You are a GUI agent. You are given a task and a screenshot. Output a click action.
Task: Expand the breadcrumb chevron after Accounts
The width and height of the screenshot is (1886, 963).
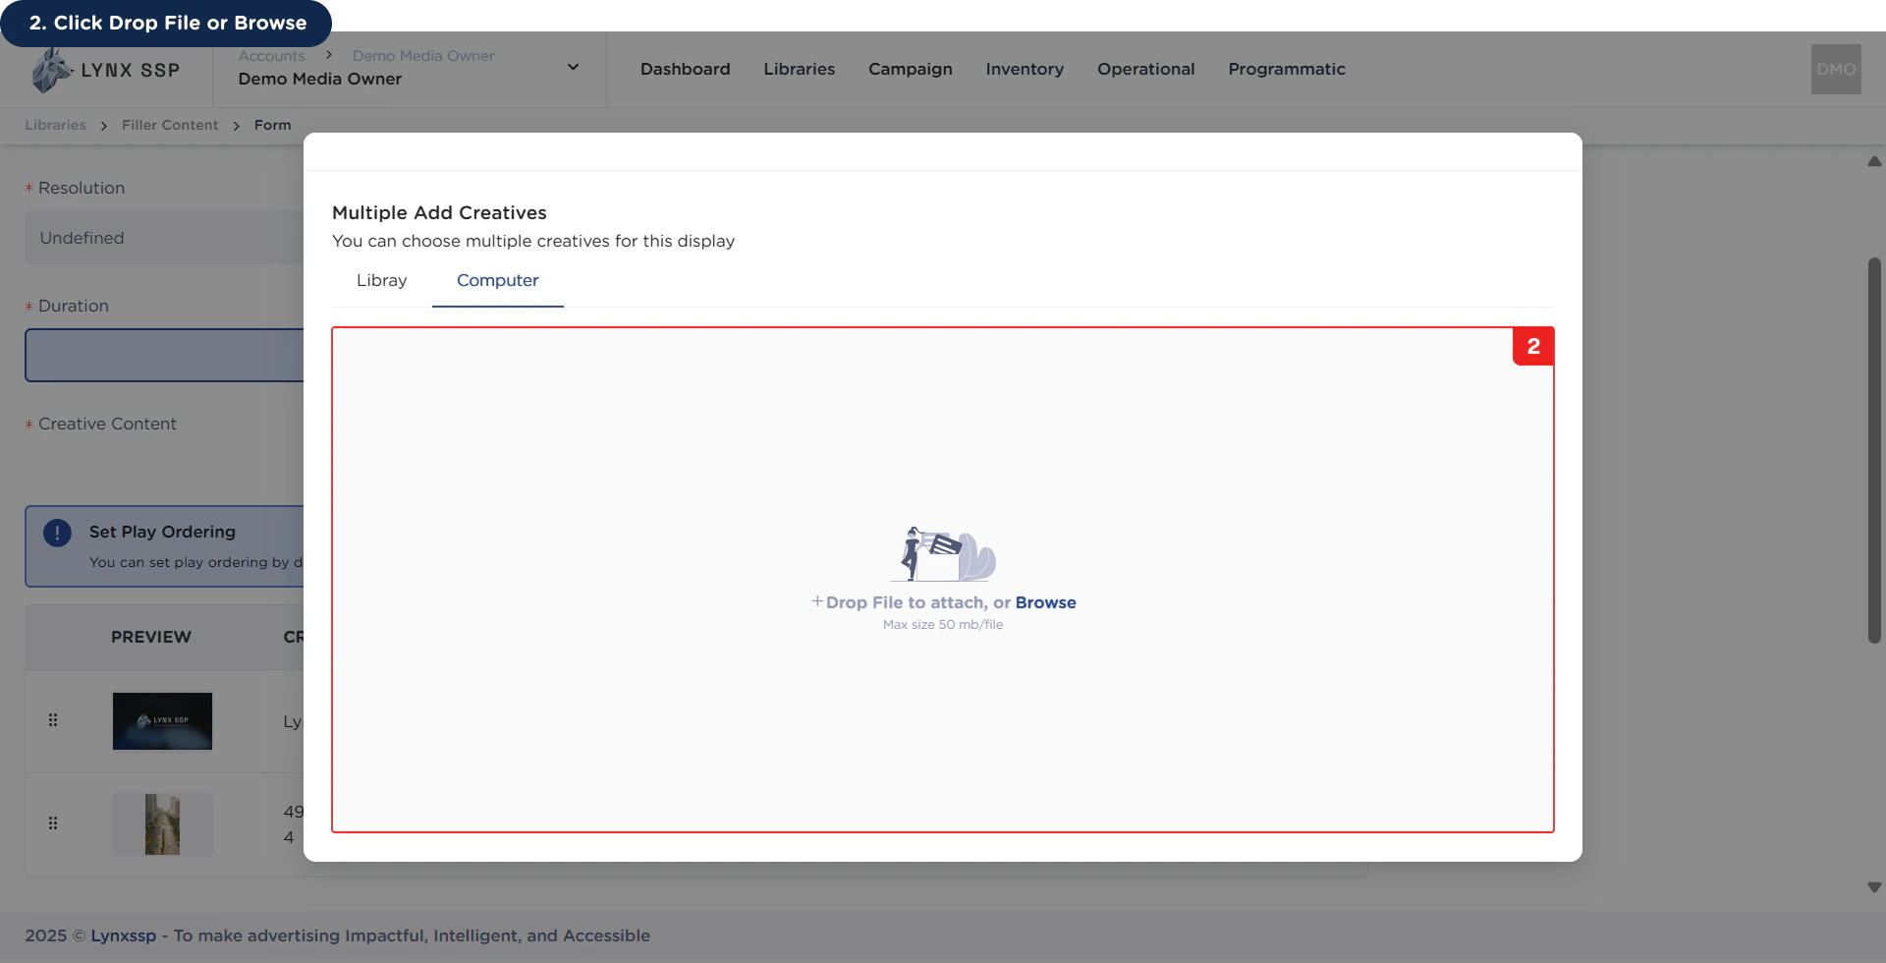[x=328, y=54]
